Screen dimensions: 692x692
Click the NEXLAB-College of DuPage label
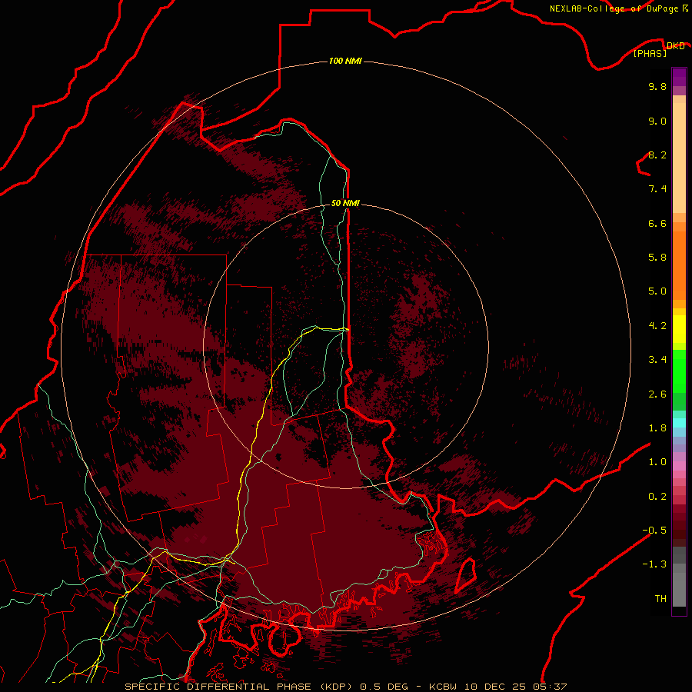click(x=614, y=8)
